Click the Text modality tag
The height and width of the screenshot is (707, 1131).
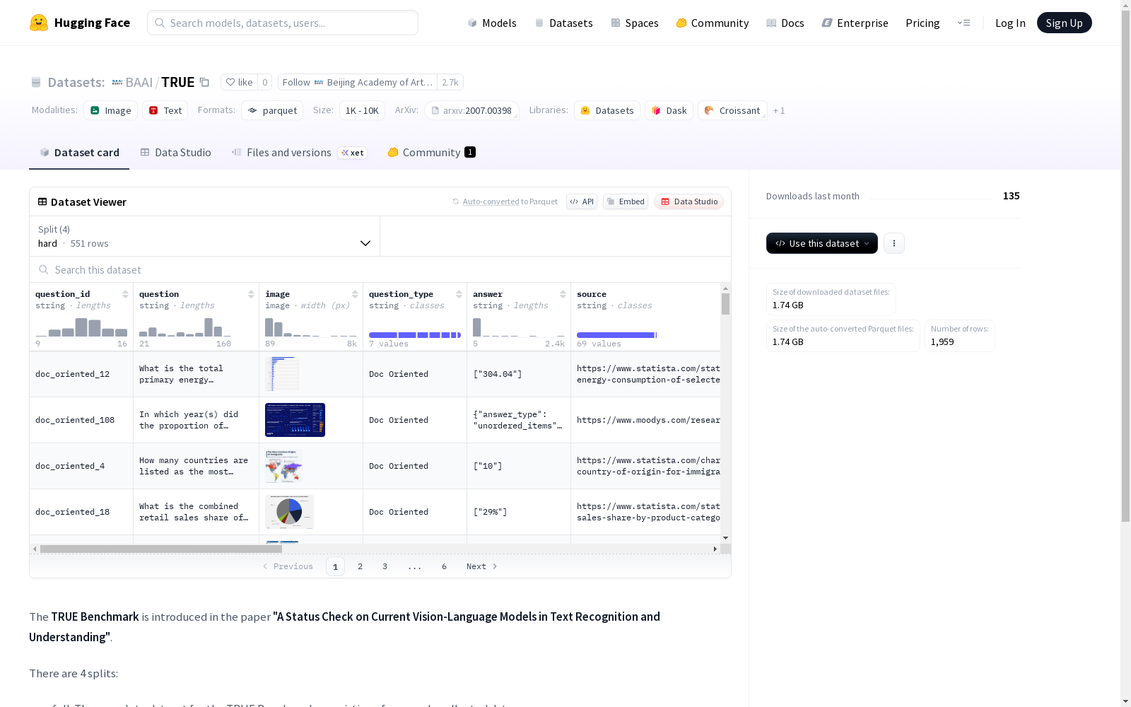[x=165, y=110]
